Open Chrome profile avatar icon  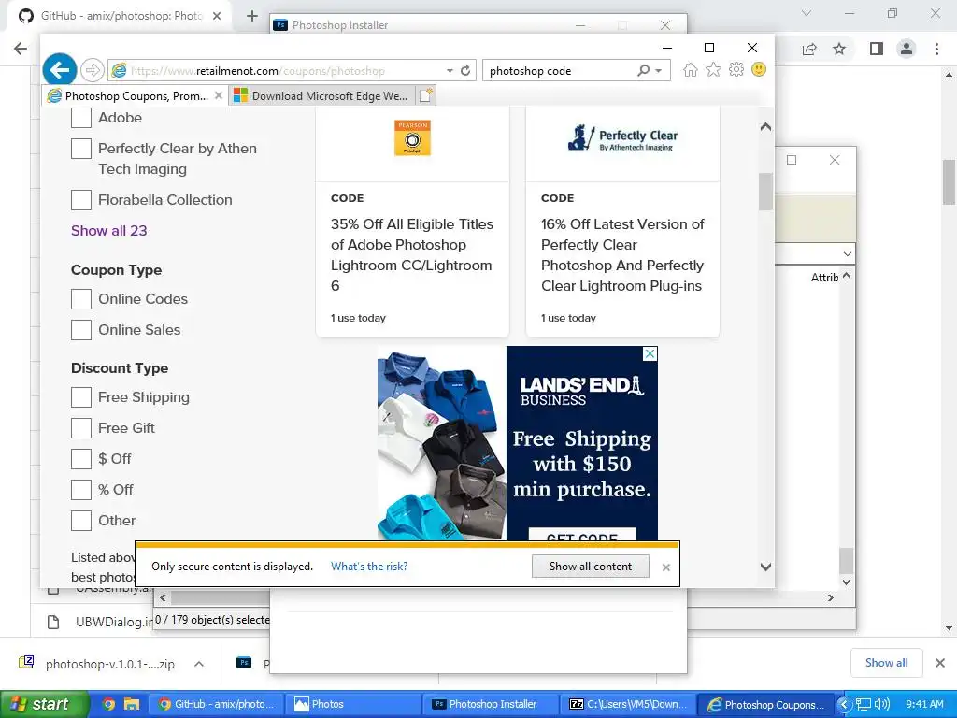tap(907, 49)
